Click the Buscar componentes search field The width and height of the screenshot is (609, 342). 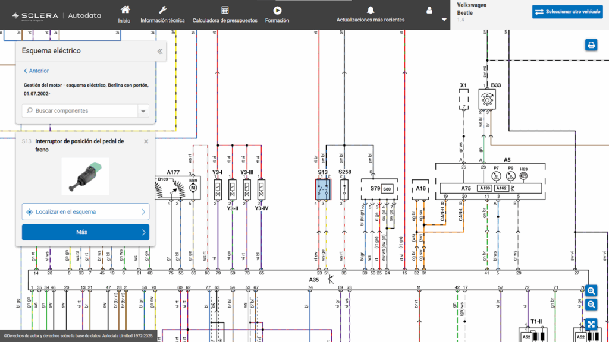pyautogui.click(x=80, y=111)
